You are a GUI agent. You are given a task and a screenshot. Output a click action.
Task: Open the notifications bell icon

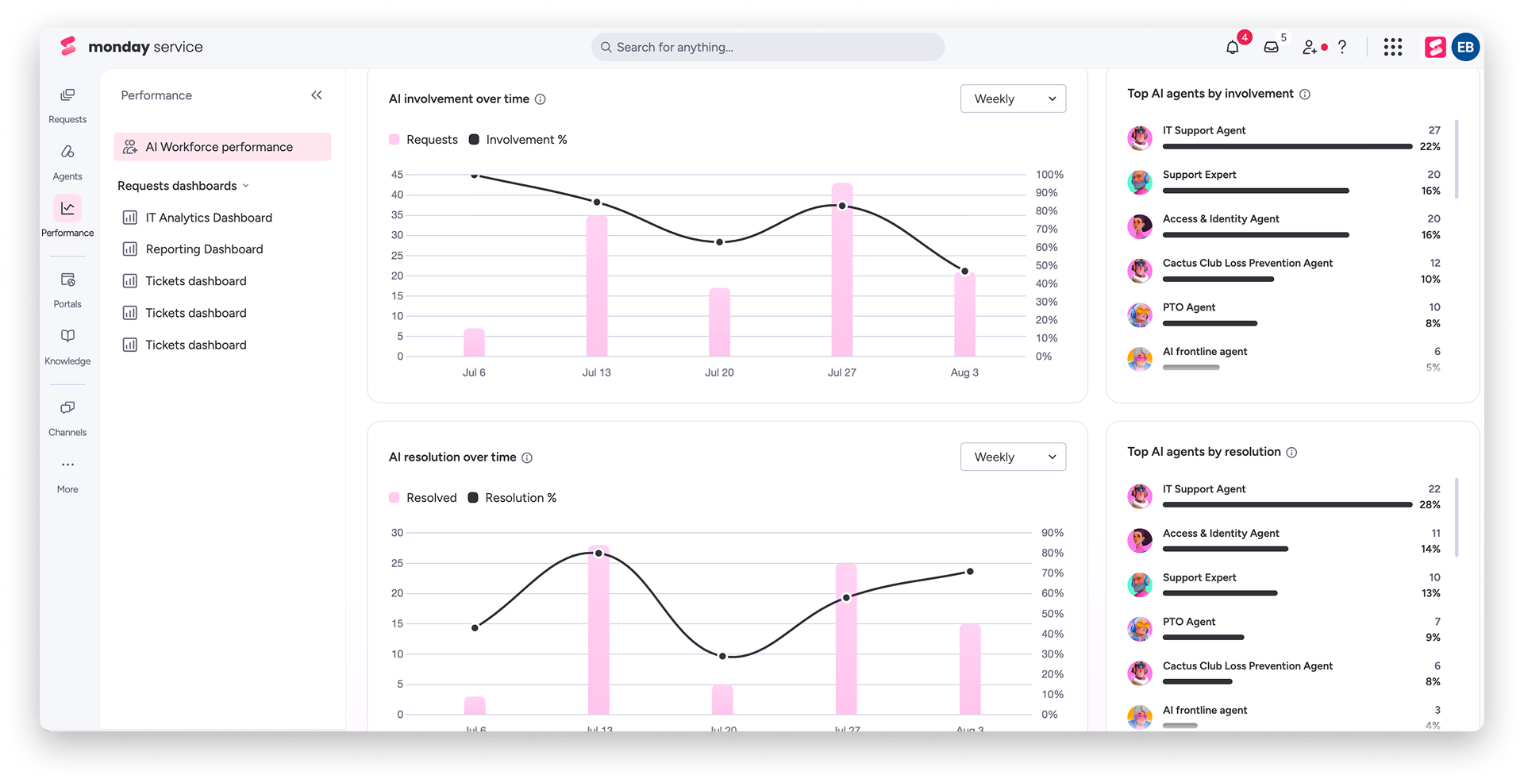[x=1232, y=48]
